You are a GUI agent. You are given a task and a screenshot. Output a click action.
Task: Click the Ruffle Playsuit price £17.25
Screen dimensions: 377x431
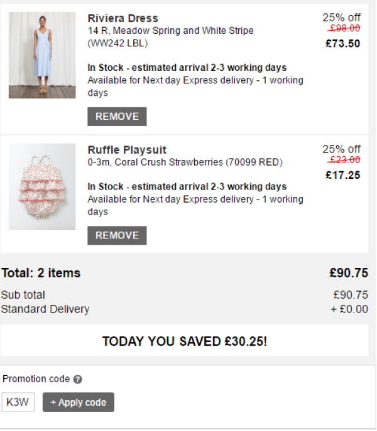point(343,176)
